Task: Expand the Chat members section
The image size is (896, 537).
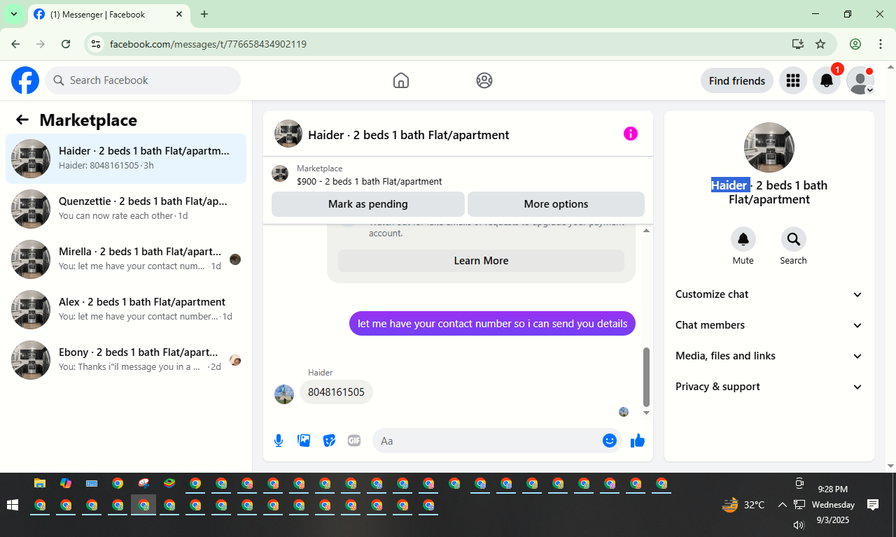Action: (769, 325)
